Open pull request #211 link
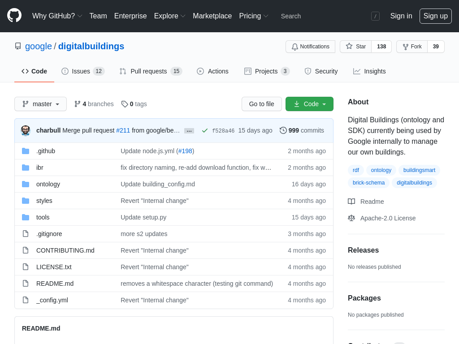The width and height of the screenshot is (459, 344). pyautogui.click(x=123, y=130)
